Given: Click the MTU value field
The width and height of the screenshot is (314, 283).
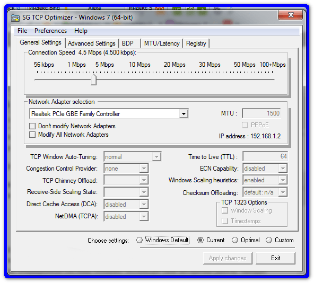Looking at the screenshot, I should pyautogui.click(x=261, y=113).
